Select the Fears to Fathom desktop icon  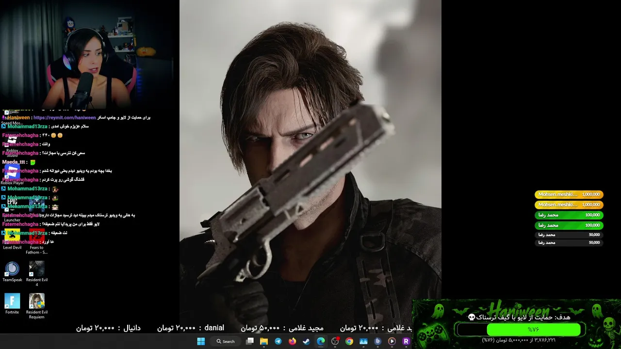36,241
